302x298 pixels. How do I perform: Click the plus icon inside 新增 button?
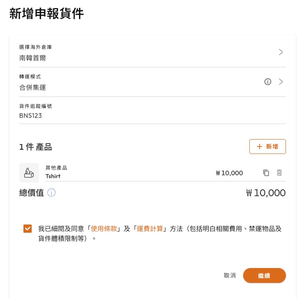pyautogui.click(x=259, y=147)
